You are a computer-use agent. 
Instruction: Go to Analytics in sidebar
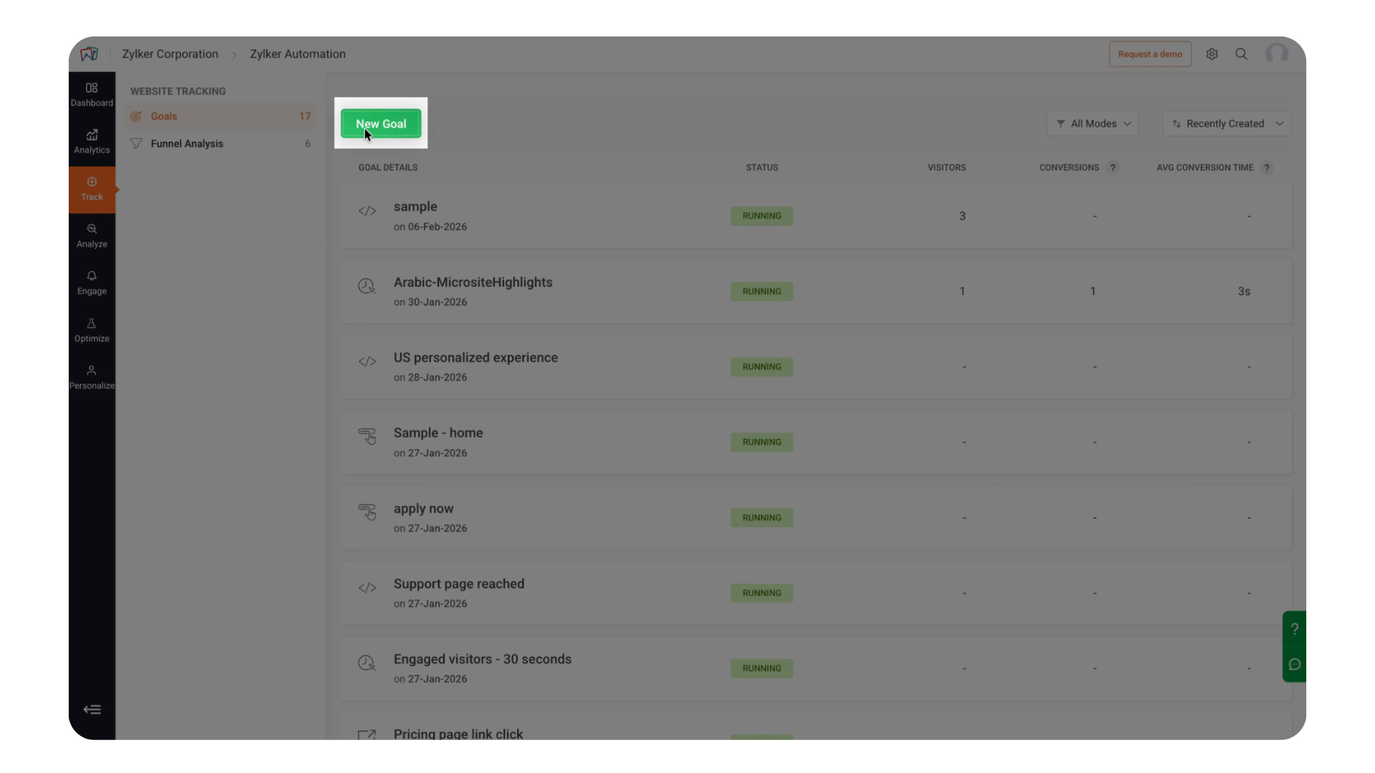click(92, 142)
